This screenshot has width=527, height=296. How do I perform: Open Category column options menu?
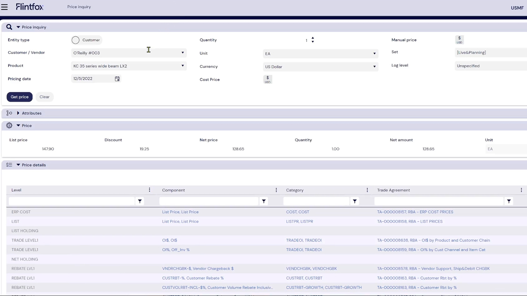click(x=367, y=190)
